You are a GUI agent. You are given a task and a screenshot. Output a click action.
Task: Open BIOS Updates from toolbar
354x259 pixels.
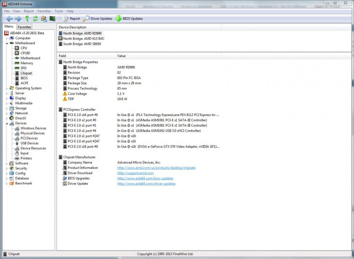[129, 19]
